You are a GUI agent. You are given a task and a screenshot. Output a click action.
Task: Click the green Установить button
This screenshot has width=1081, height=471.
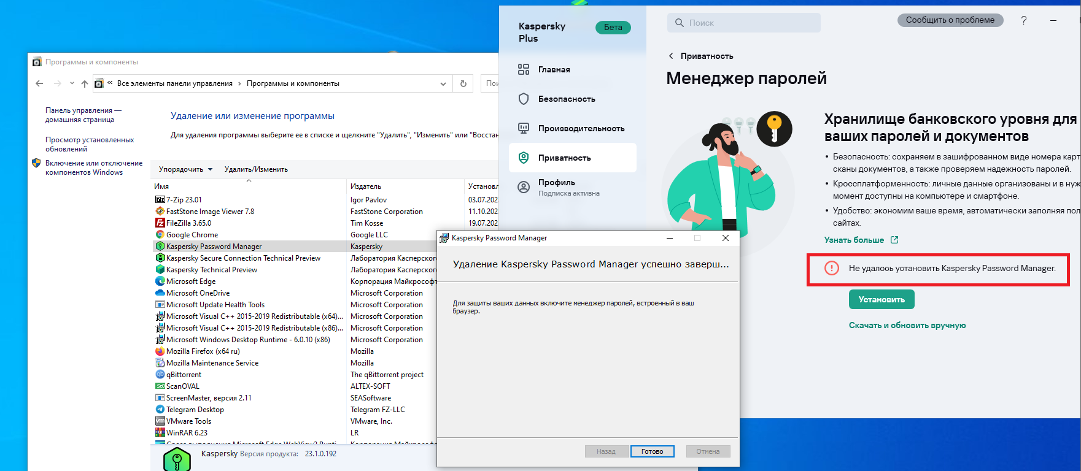(881, 299)
